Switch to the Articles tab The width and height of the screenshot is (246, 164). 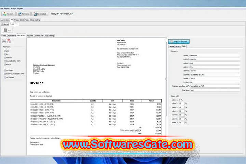(16, 20)
